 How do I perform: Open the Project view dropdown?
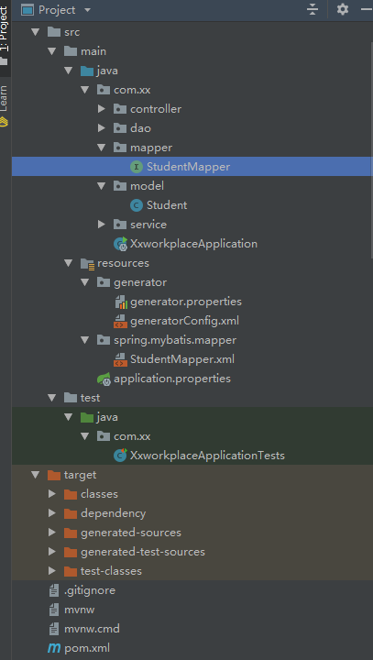tap(88, 10)
